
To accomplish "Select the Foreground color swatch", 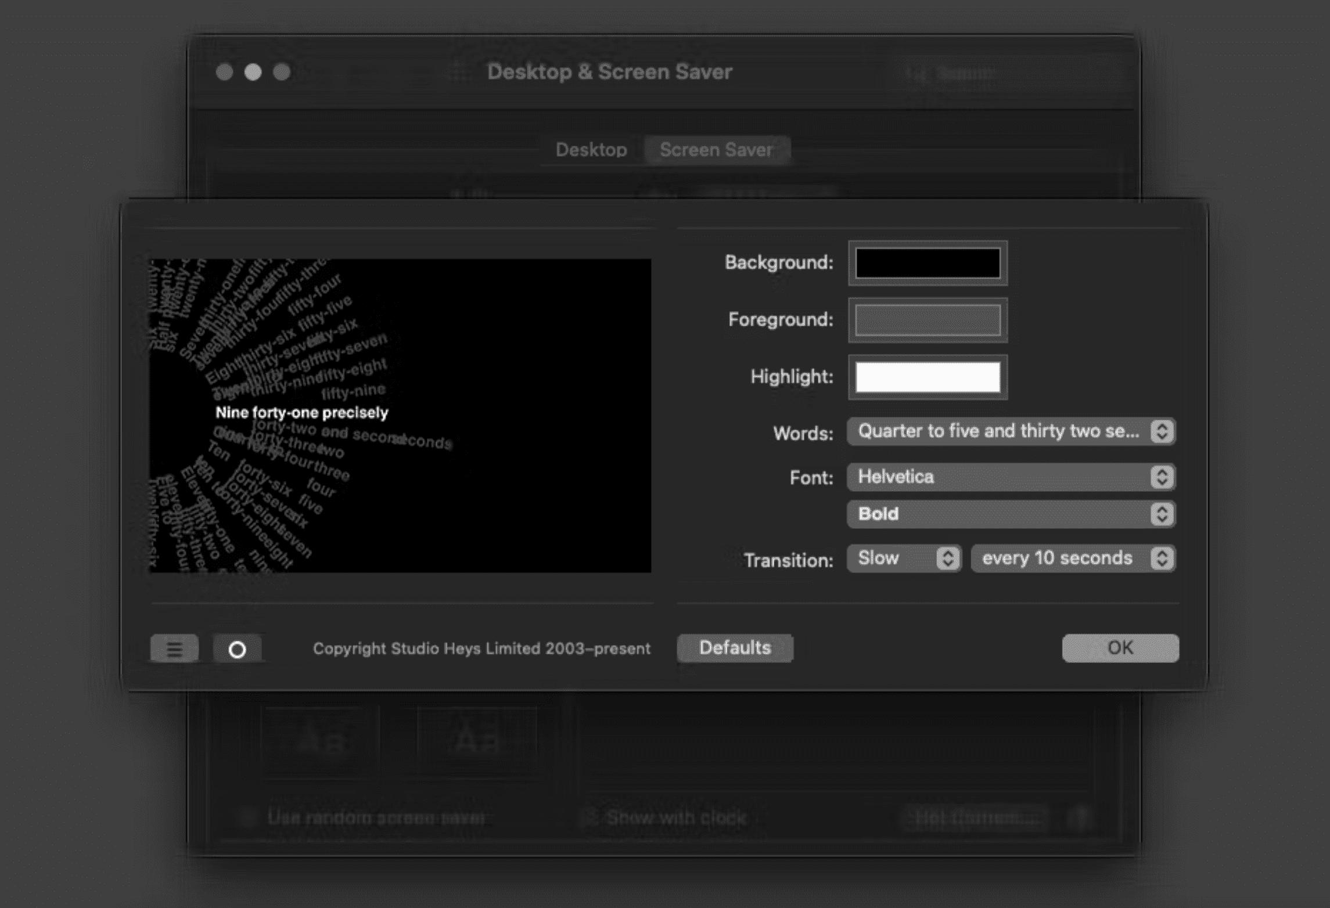I will click(928, 320).
